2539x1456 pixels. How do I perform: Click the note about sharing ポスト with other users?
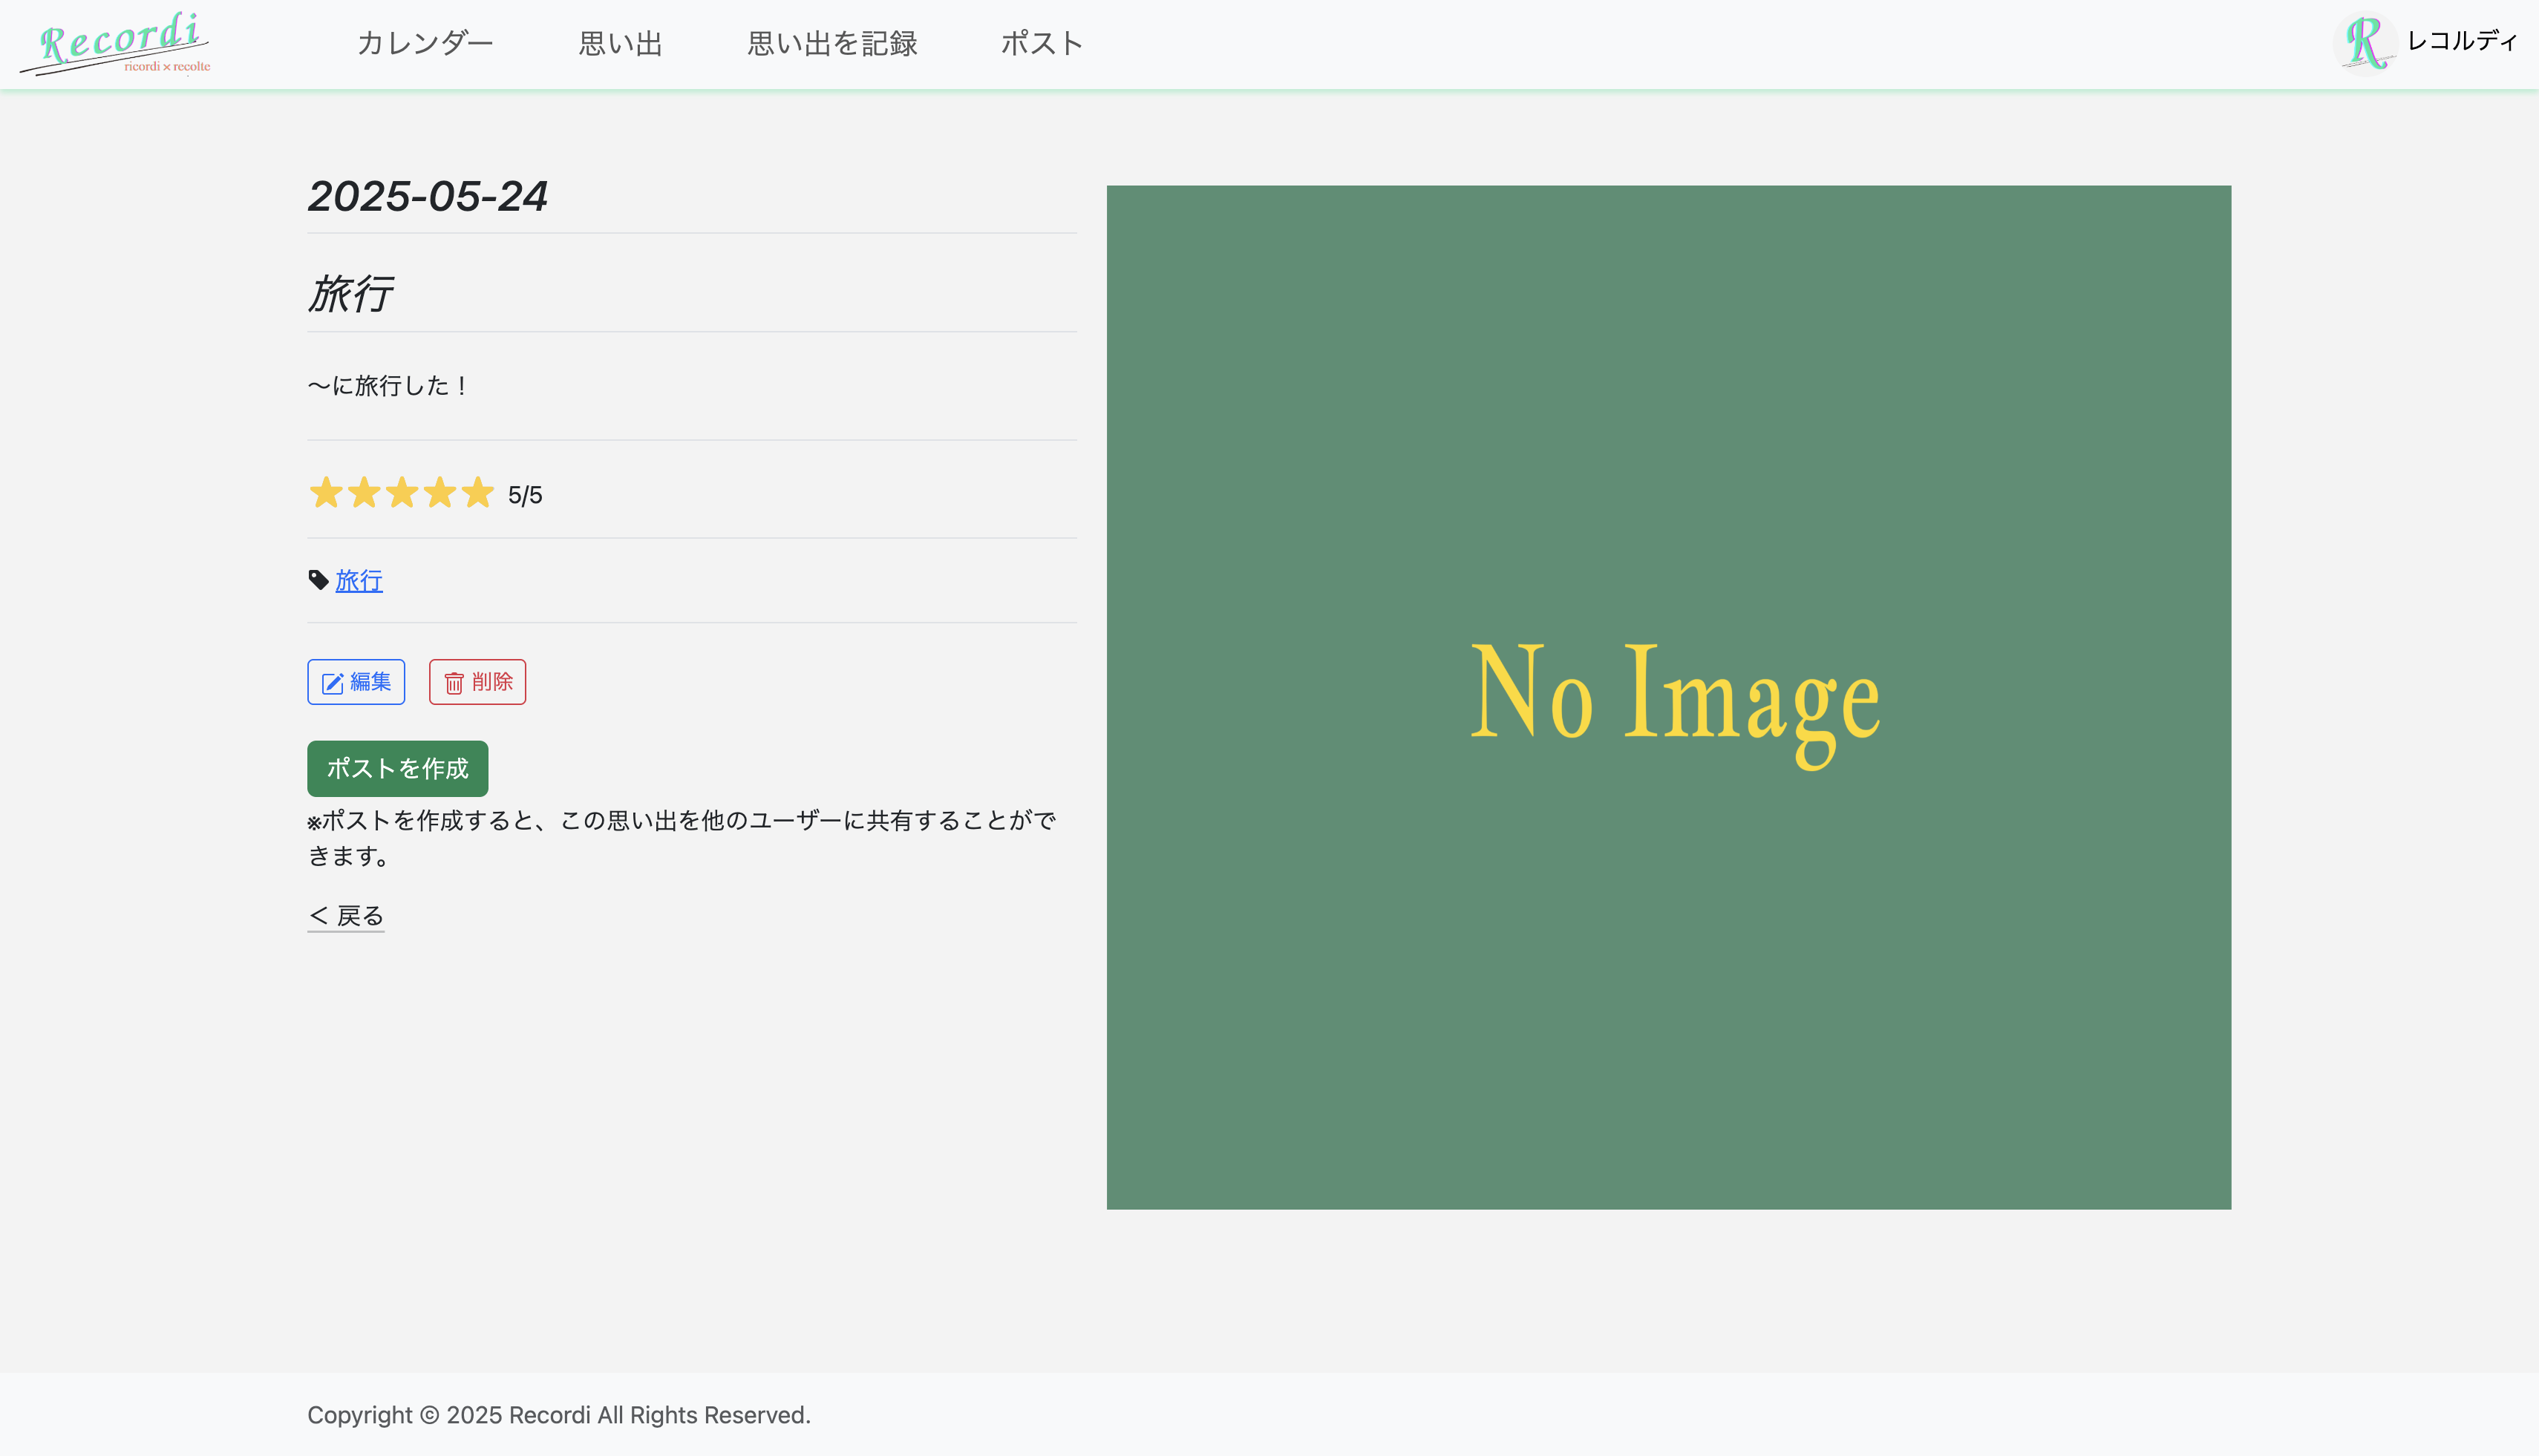682,838
